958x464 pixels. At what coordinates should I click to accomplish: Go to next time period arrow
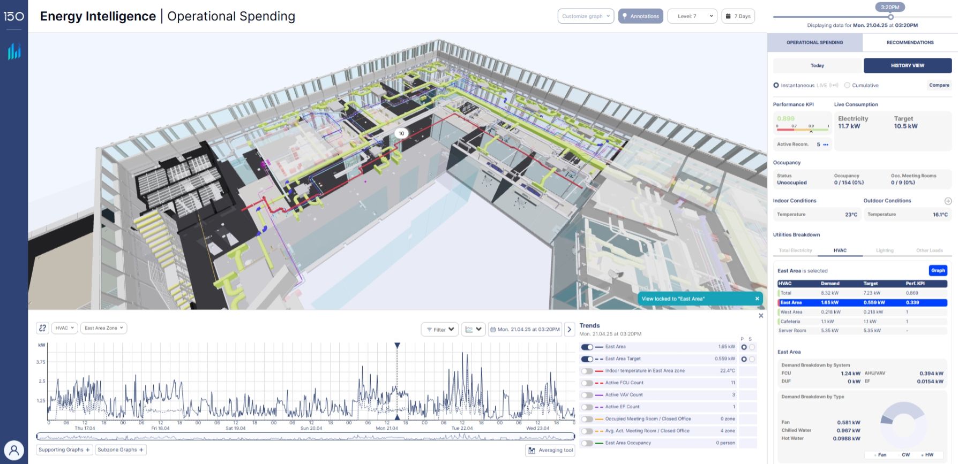[570, 329]
